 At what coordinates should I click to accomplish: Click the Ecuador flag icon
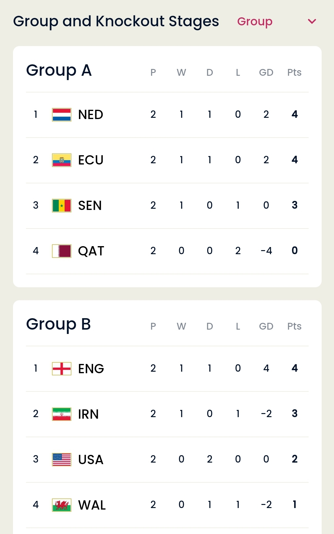point(62,160)
